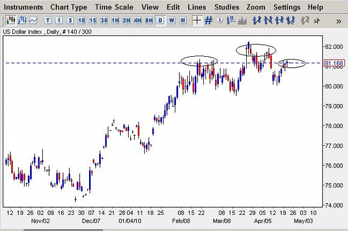Select the Weekly (W) timeframe button
The image size is (348, 231).
click(x=171, y=21)
